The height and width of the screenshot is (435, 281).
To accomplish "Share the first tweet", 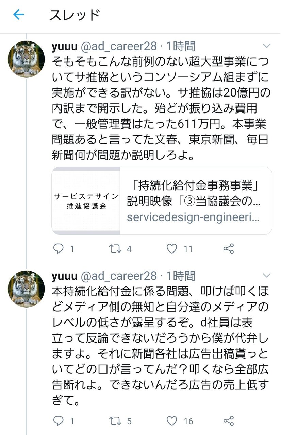I will pos(229,249).
